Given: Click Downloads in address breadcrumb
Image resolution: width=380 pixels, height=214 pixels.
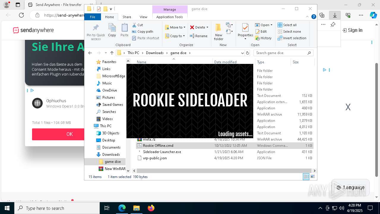Looking at the screenshot, I should [x=155, y=53].
